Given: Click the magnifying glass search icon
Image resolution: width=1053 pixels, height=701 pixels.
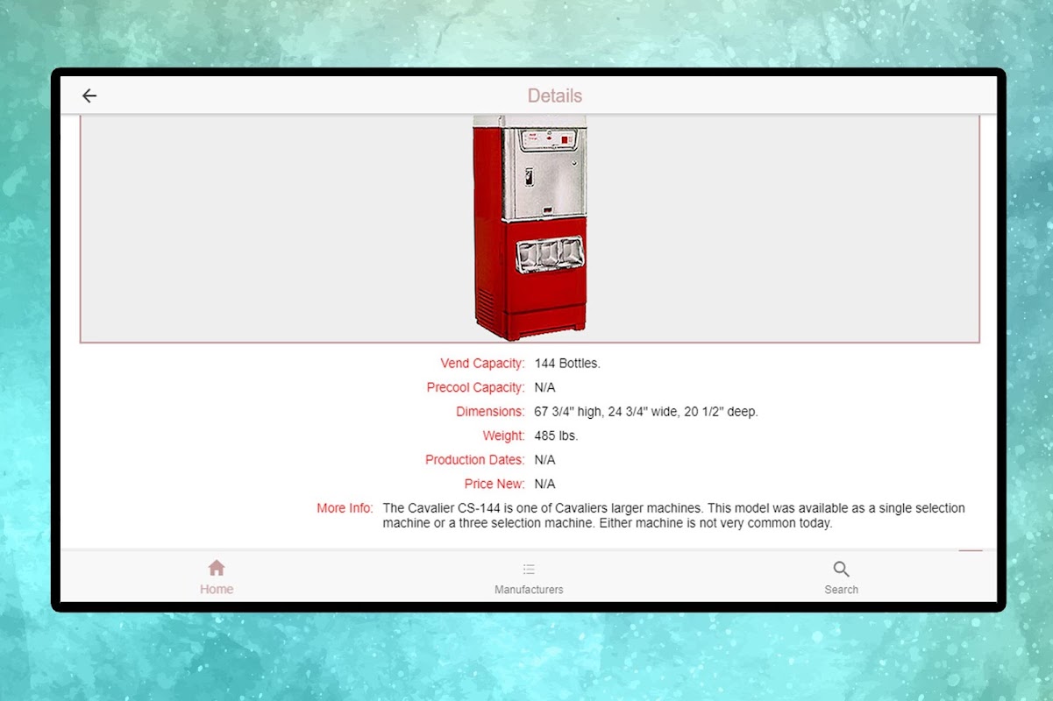Looking at the screenshot, I should (841, 569).
